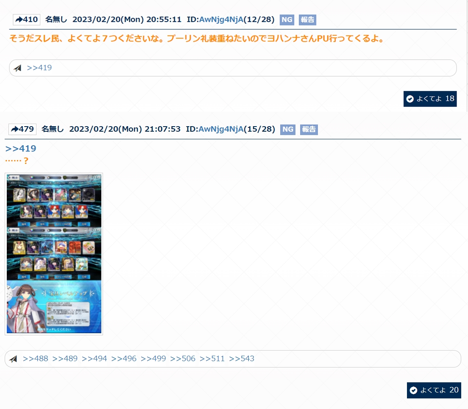Click the paper plane icon under post 479
The image size is (468, 409).
[x=14, y=359]
